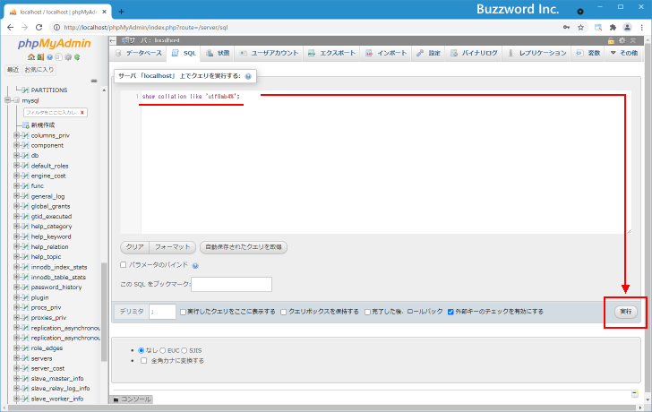Click the bookmark toggle icon in console bar
Viewport: 652px width, 412px height.
point(634,394)
